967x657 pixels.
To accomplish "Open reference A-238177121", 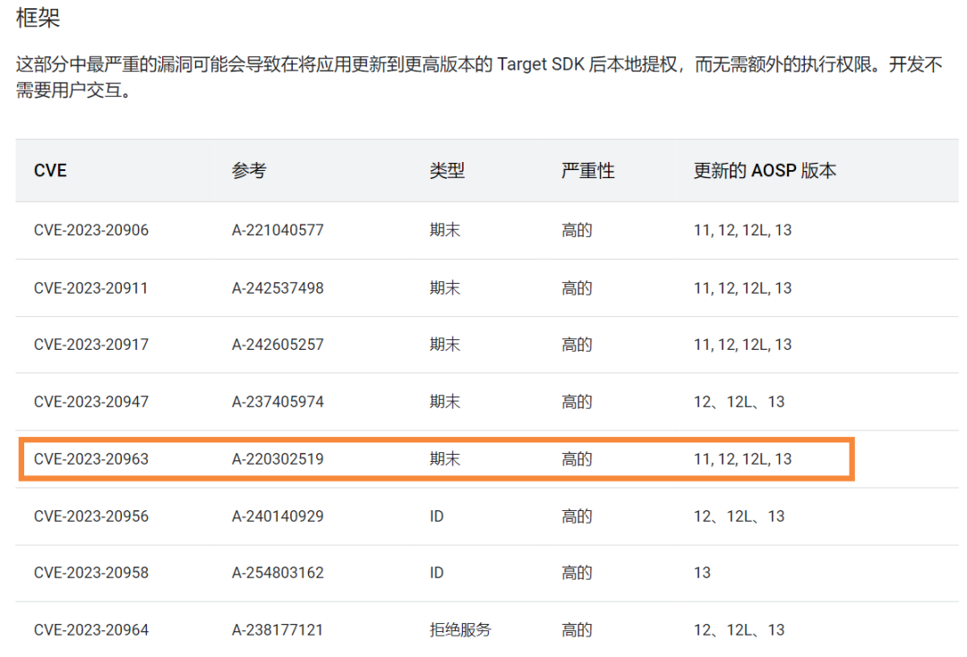I will click(278, 630).
